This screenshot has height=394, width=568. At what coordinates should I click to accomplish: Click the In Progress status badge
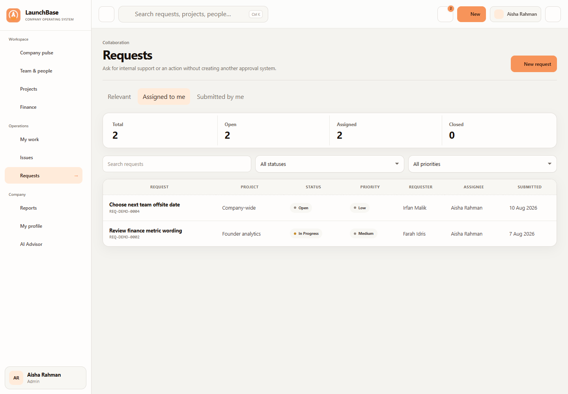pos(306,234)
